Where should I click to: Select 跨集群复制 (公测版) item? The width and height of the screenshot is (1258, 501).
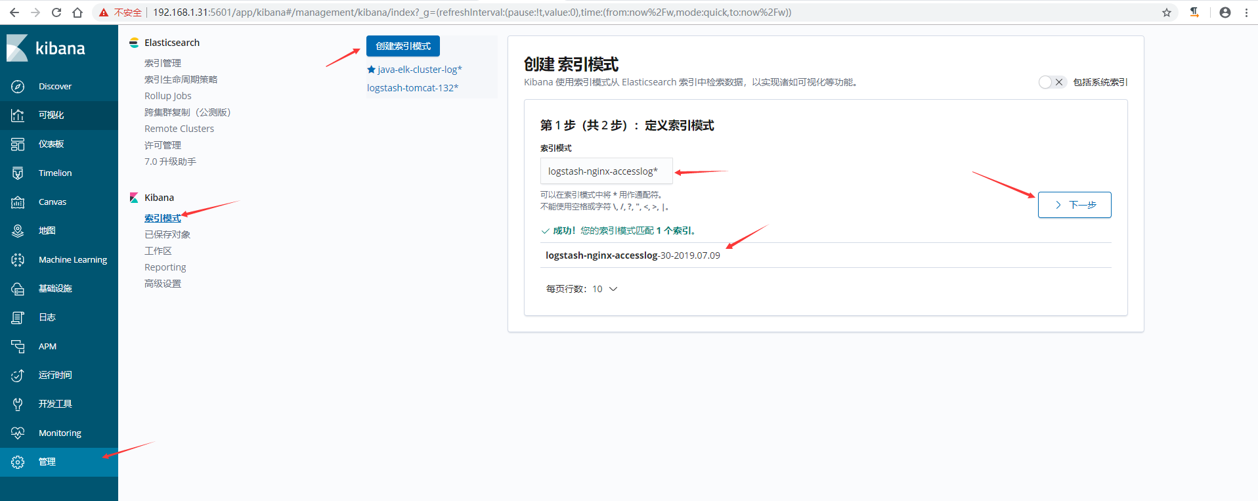pyautogui.click(x=188, y=112)
